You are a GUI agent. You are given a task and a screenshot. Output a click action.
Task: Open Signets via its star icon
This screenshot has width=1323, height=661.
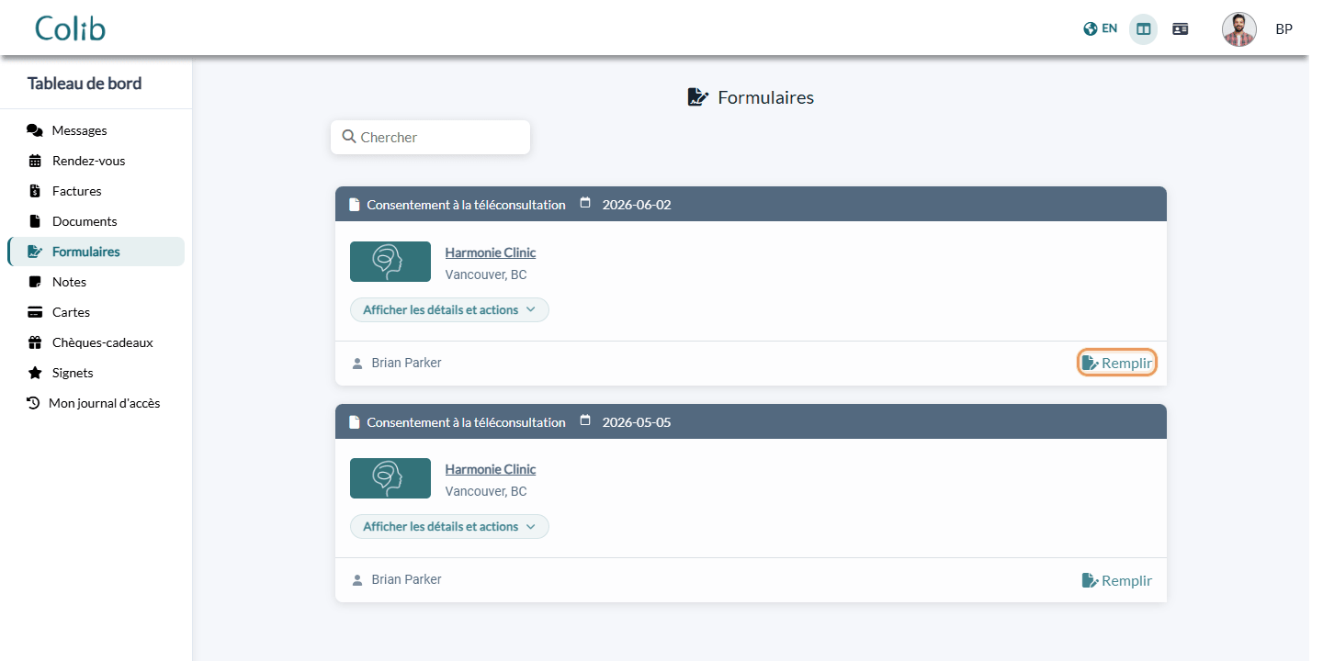35,373
